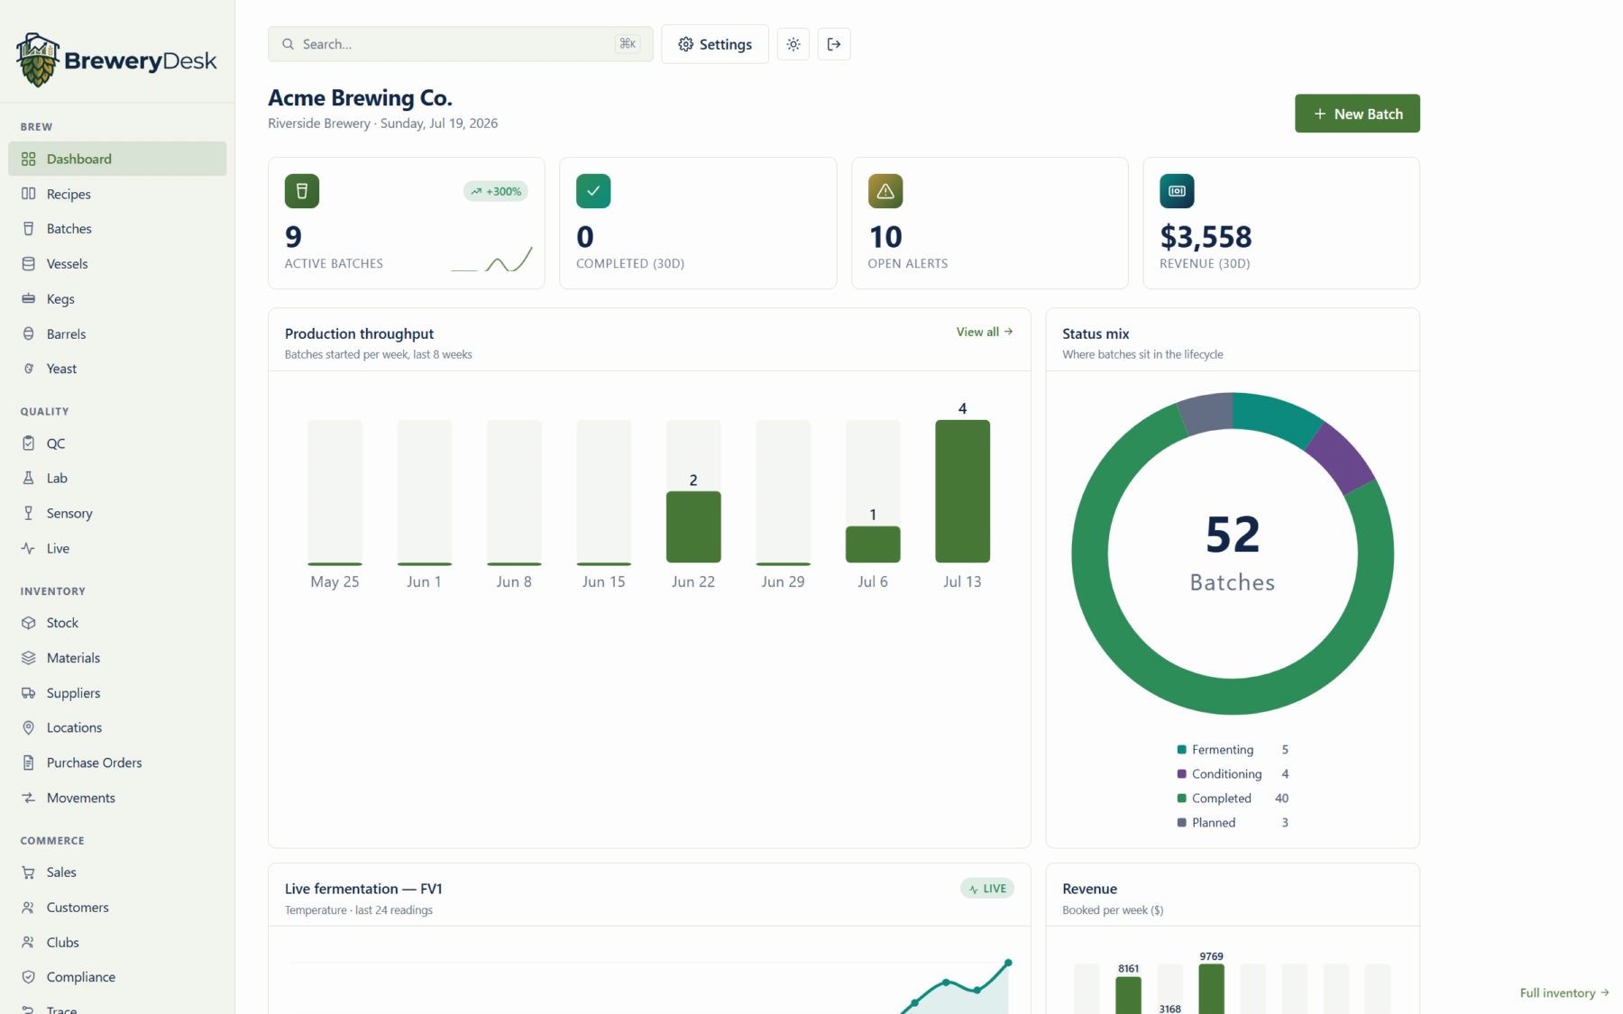Screen dimensions: 1623x1014
Task: Click the Purchase Orders document icon
Action: coord(29,763)
